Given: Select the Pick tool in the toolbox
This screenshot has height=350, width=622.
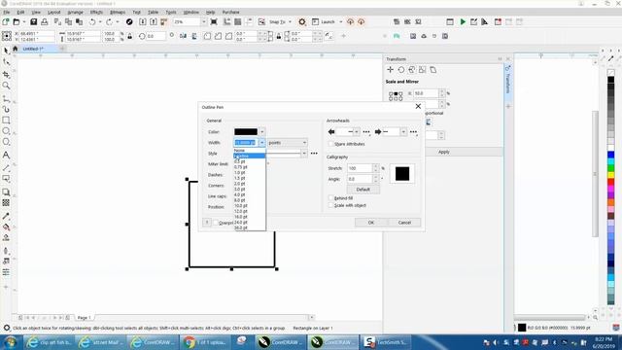Looking at the screenshot, I should (6, 51).
